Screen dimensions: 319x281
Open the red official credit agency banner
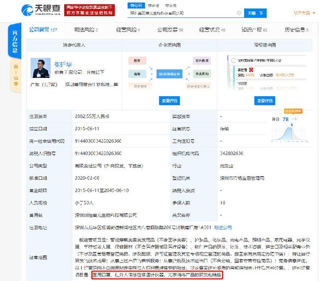89,10
